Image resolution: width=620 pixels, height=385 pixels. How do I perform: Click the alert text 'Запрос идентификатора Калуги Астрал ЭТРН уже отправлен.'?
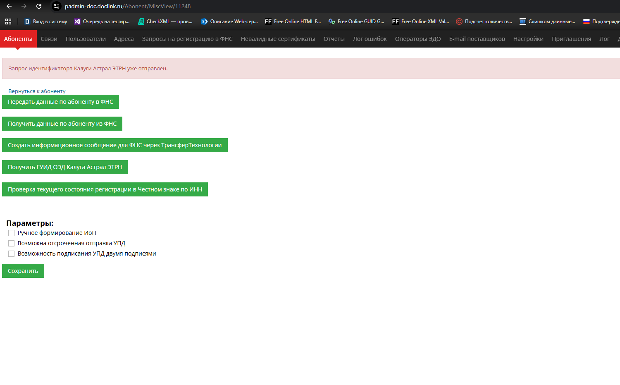coord(88,69)
